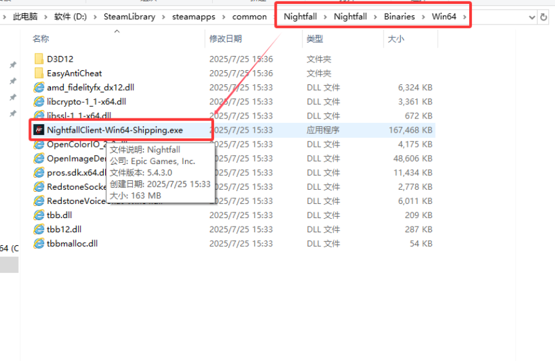Viewport: 555px width, 361px height.
Task: Select the EasyAntiCheat folder name
Action: click(x=74, y=73)
